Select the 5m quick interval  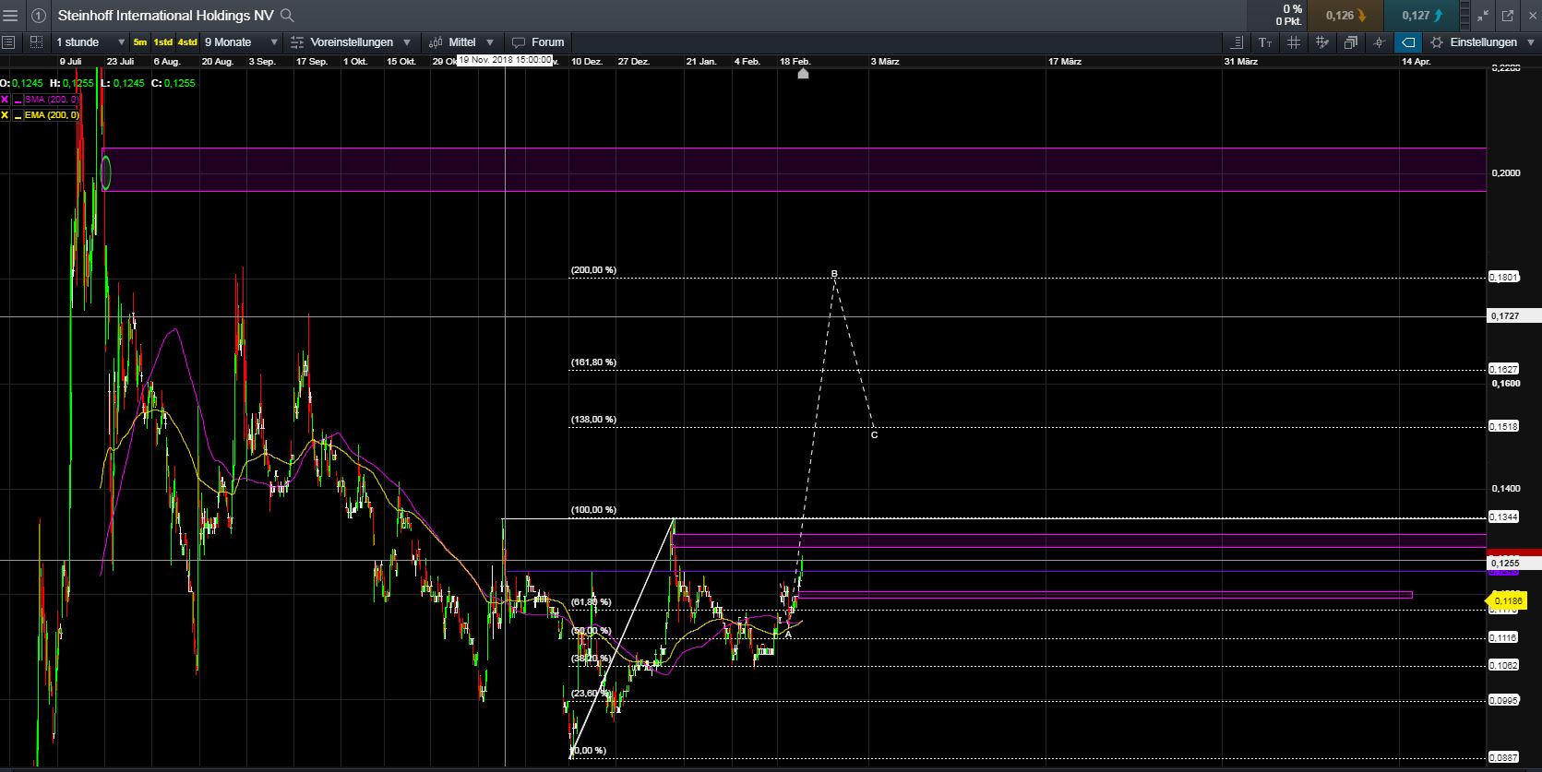(x=139, y=42)
